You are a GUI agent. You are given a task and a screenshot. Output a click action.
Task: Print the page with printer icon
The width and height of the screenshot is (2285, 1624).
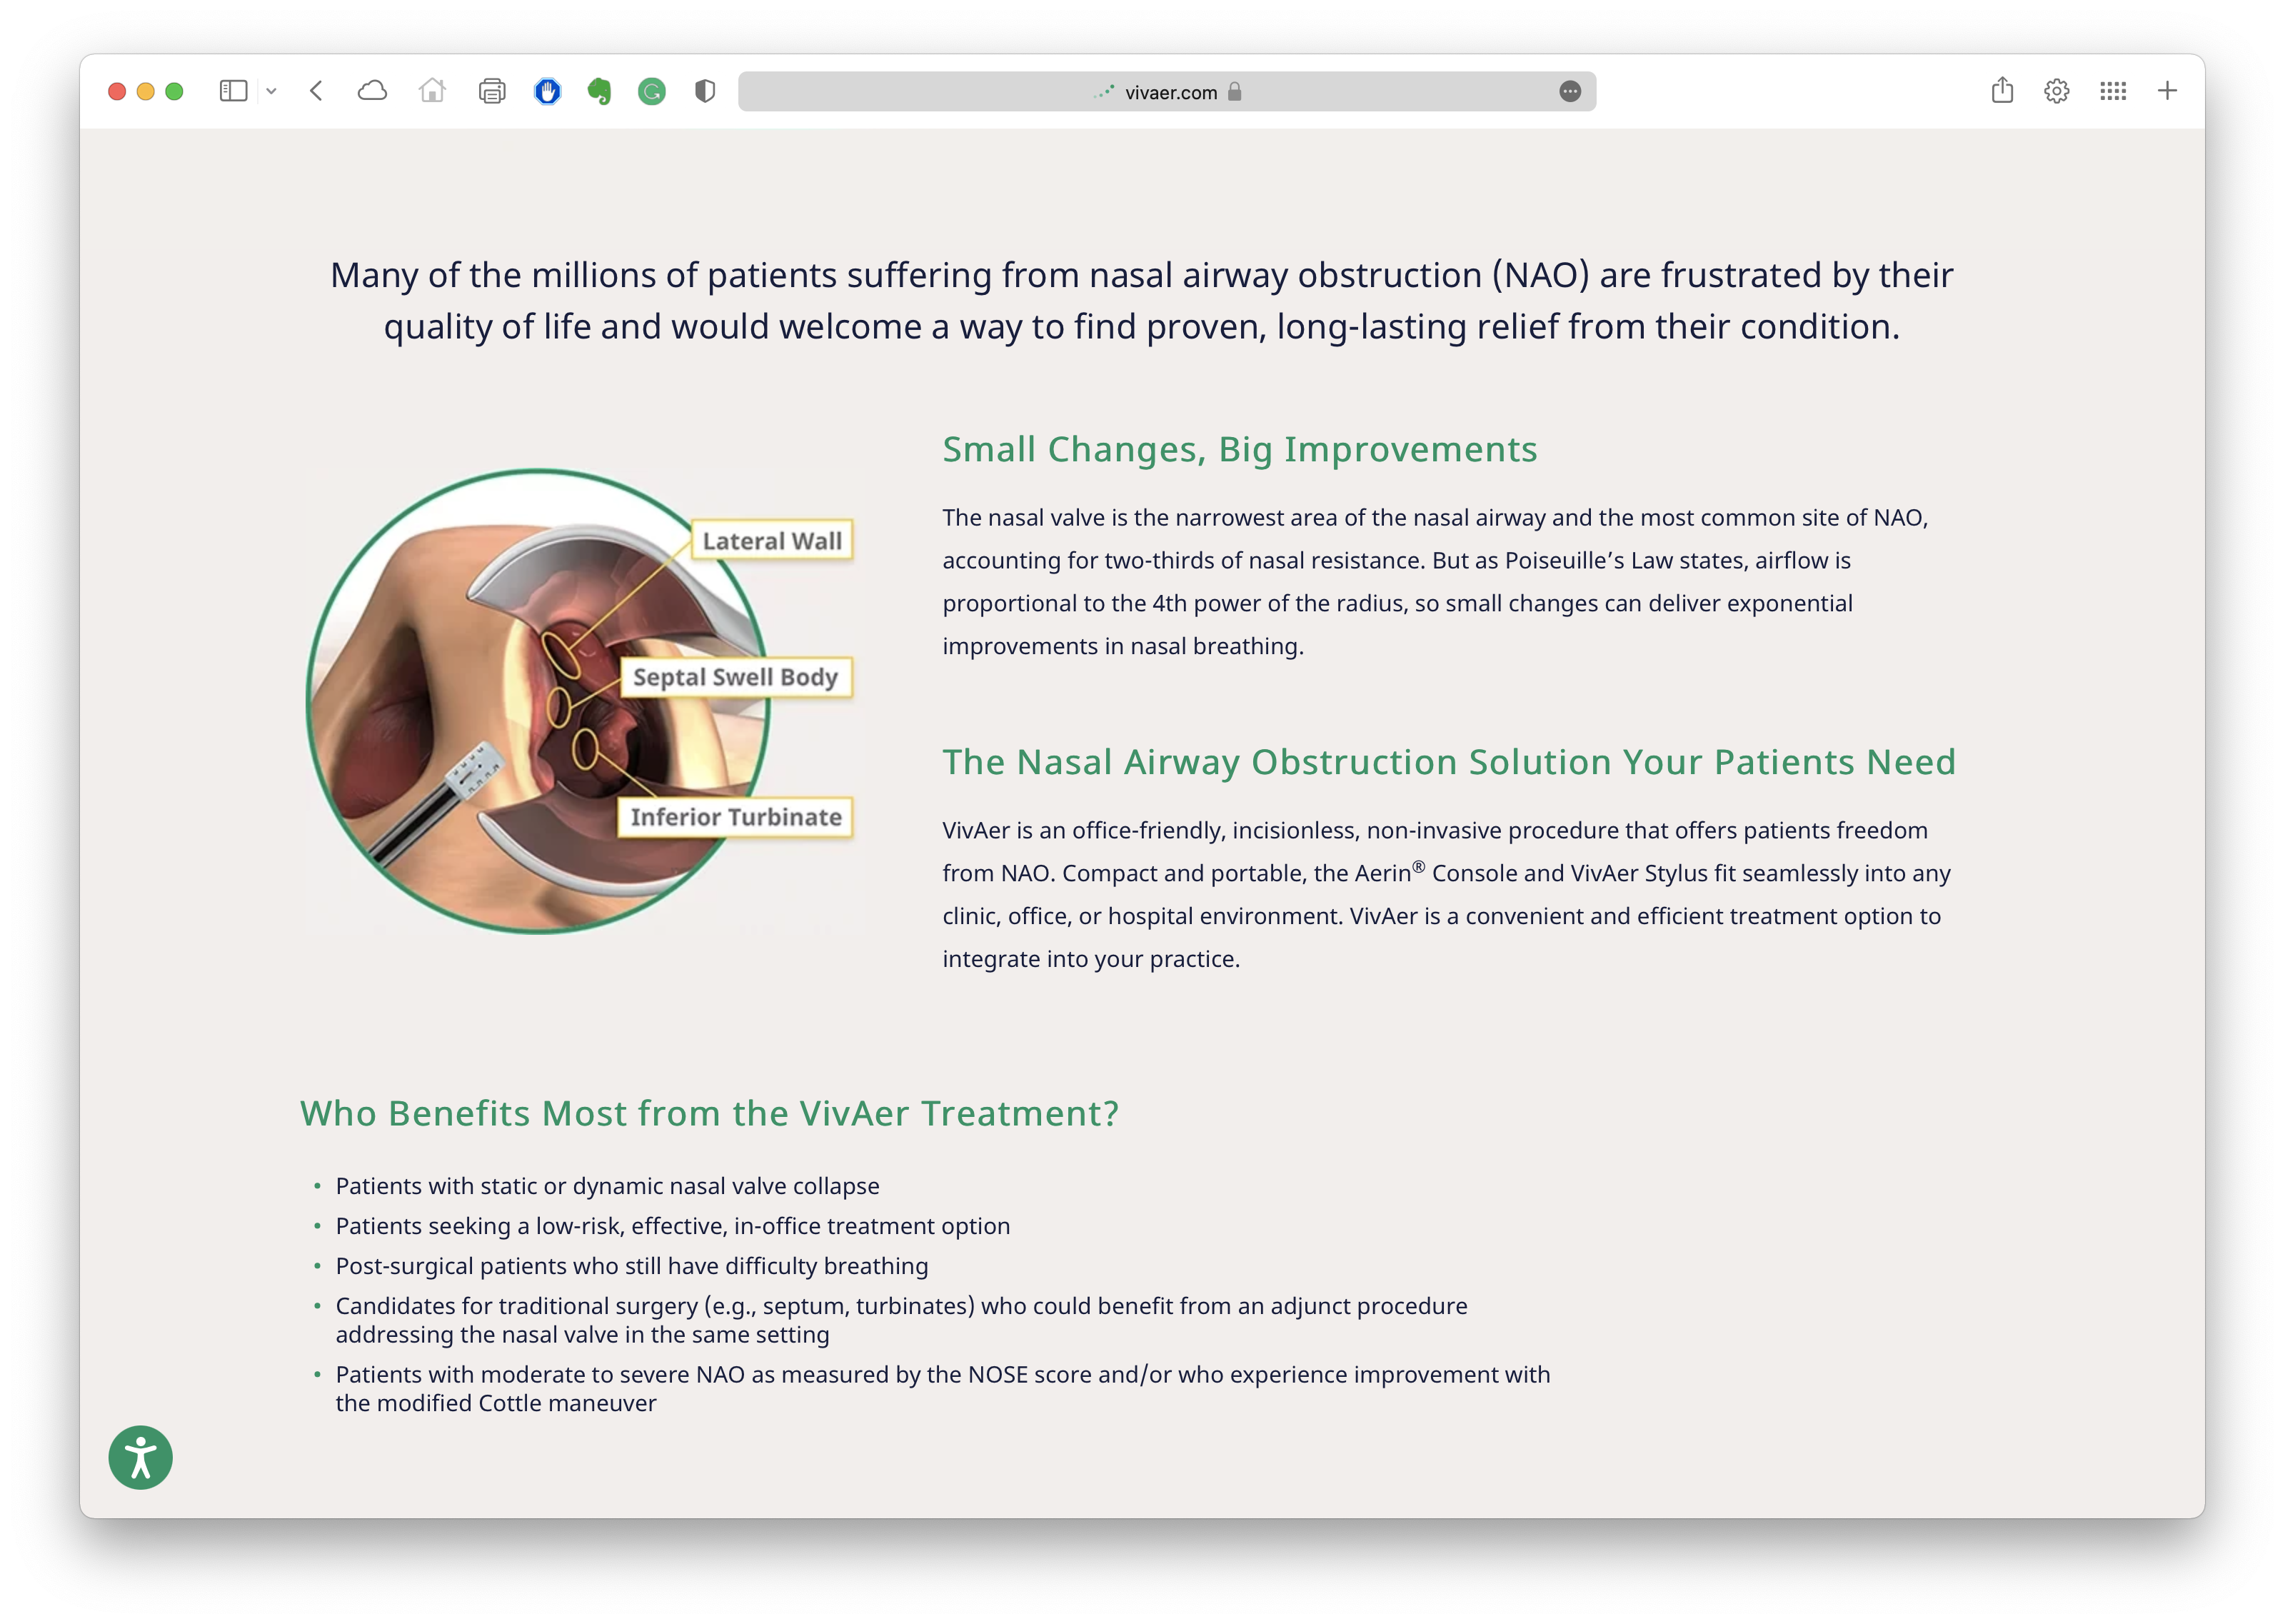tap(492, 92)
